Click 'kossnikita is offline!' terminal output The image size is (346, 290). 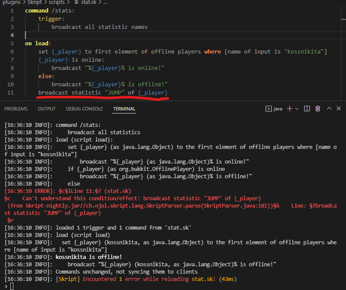coord(89,257)
